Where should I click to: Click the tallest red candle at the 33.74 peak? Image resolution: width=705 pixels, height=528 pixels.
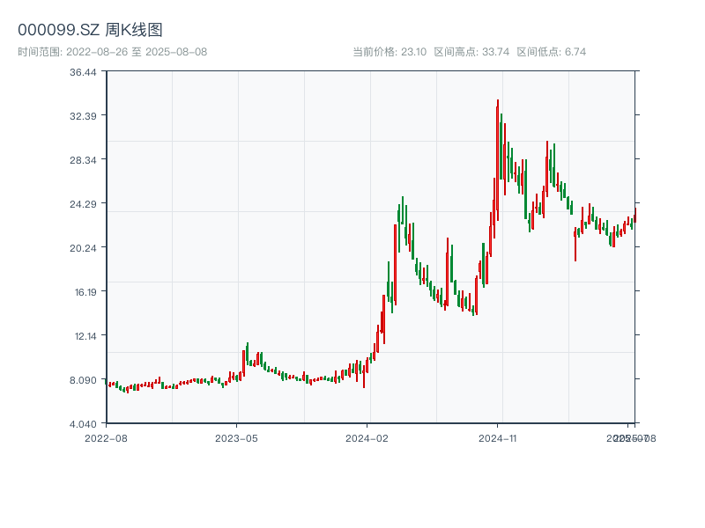(498, 160)
